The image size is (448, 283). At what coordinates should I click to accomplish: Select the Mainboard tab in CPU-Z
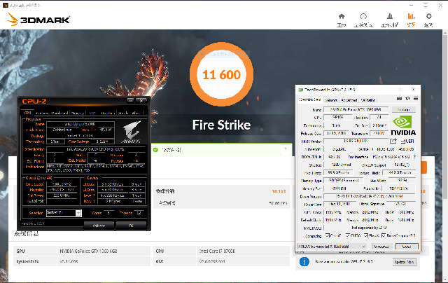click(x=59, y=113)
